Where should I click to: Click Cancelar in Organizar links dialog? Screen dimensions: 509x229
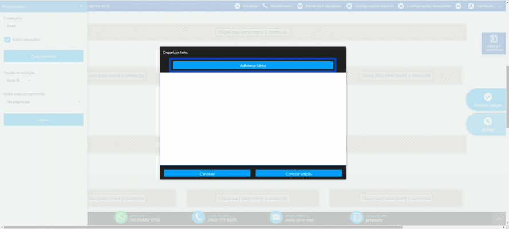207,174
